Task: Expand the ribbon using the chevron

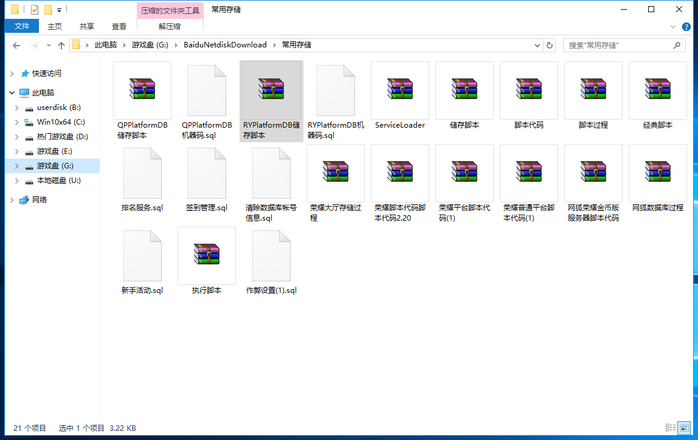Action: coord(673,27)
